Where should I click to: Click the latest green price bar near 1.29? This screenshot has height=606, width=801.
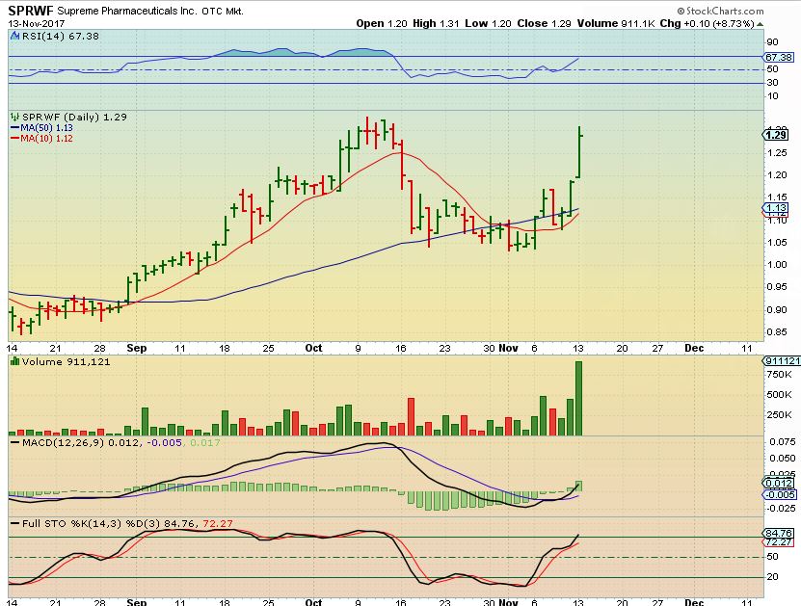[579, 151]
